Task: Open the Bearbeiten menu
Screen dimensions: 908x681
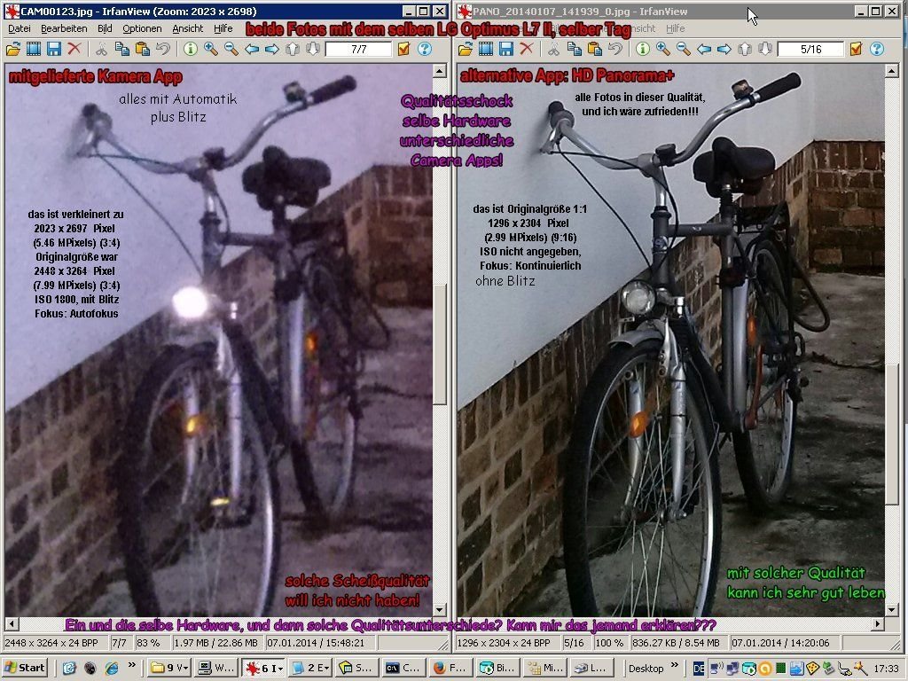Action: click(64, 28)
